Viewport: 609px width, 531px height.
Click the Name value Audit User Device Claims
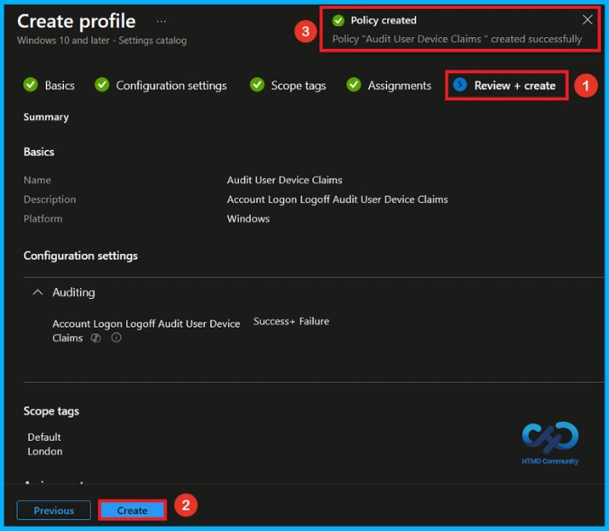pyautogui.click(x=285, y=180)
